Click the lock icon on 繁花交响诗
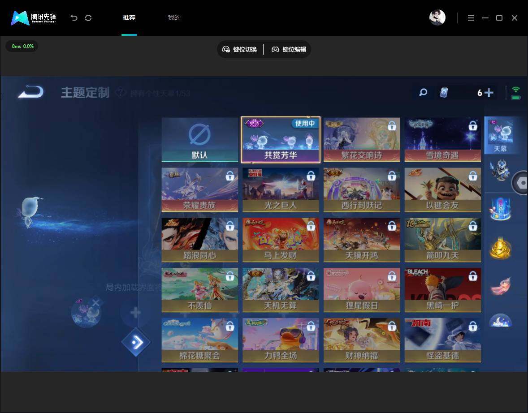 [x=392, y=126]
